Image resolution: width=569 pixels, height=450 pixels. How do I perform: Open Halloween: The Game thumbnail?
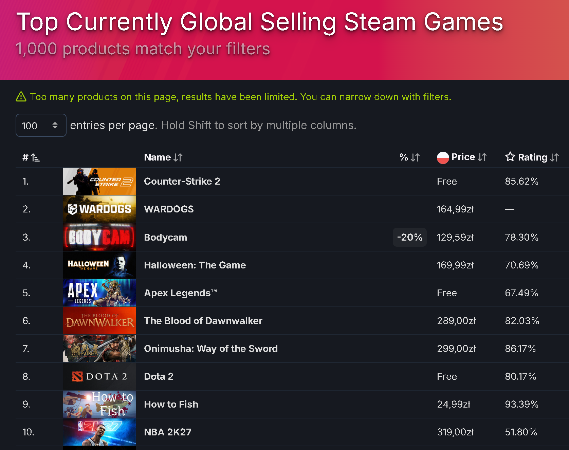point(99,265)
